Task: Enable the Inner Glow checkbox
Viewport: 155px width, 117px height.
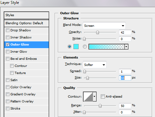Action: 7,52
